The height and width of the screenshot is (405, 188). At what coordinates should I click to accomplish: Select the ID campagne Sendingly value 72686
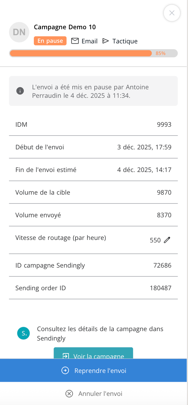[162, 265]
